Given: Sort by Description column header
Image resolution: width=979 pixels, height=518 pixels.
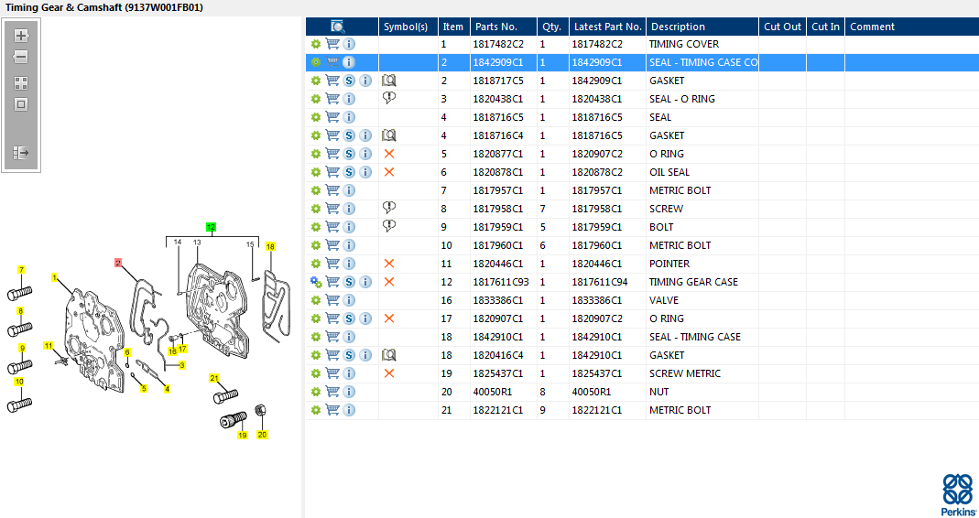Looking at the screenshot, I should tap(702, 27).
